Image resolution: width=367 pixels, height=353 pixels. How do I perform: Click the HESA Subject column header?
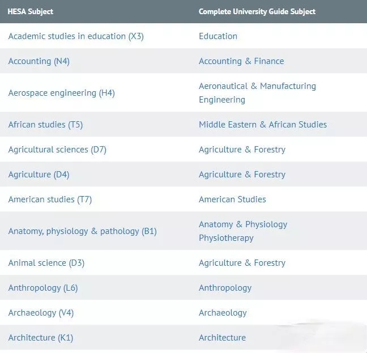click(30, 11)
